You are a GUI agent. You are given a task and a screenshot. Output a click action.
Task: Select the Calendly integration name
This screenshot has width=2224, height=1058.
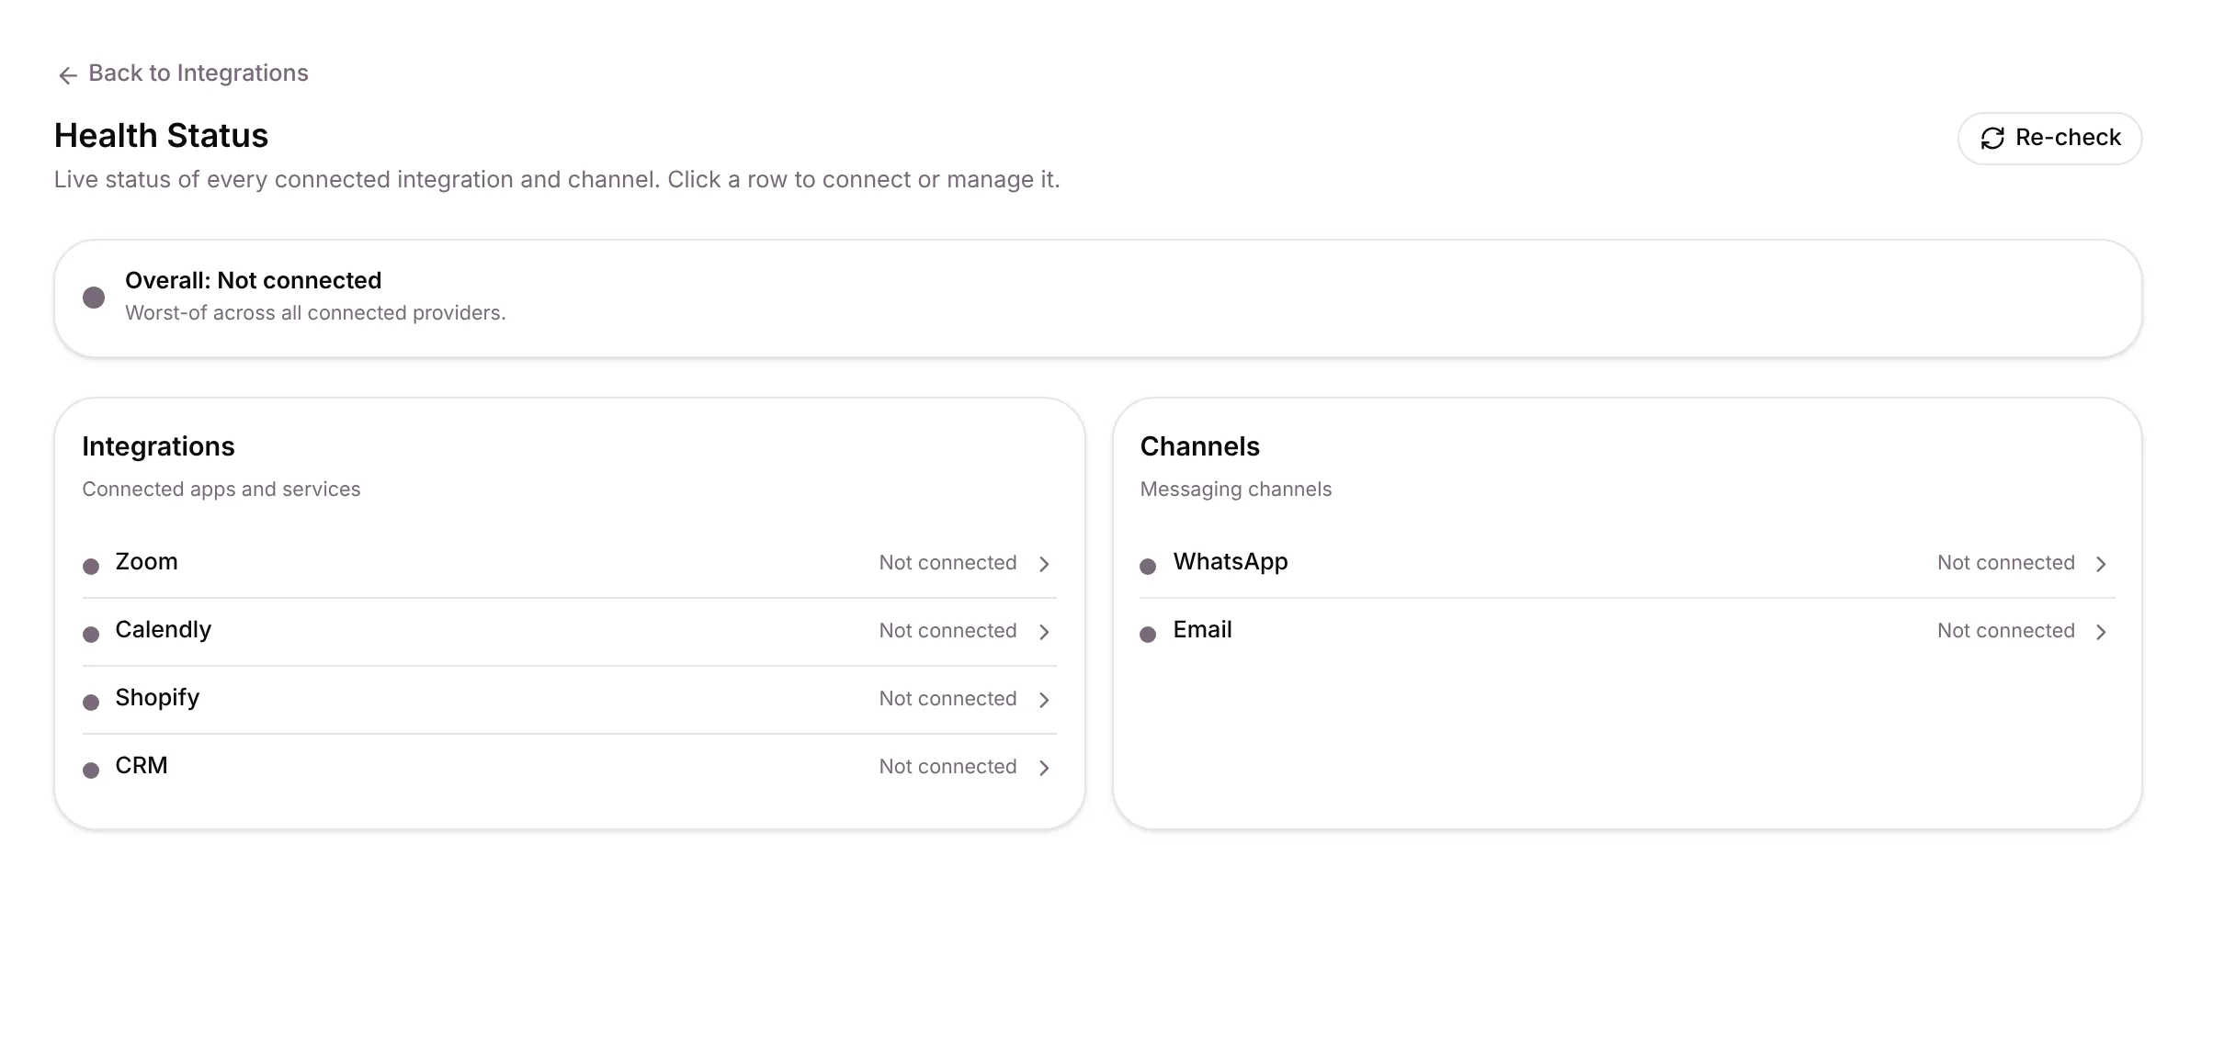[x=163, y=630]
